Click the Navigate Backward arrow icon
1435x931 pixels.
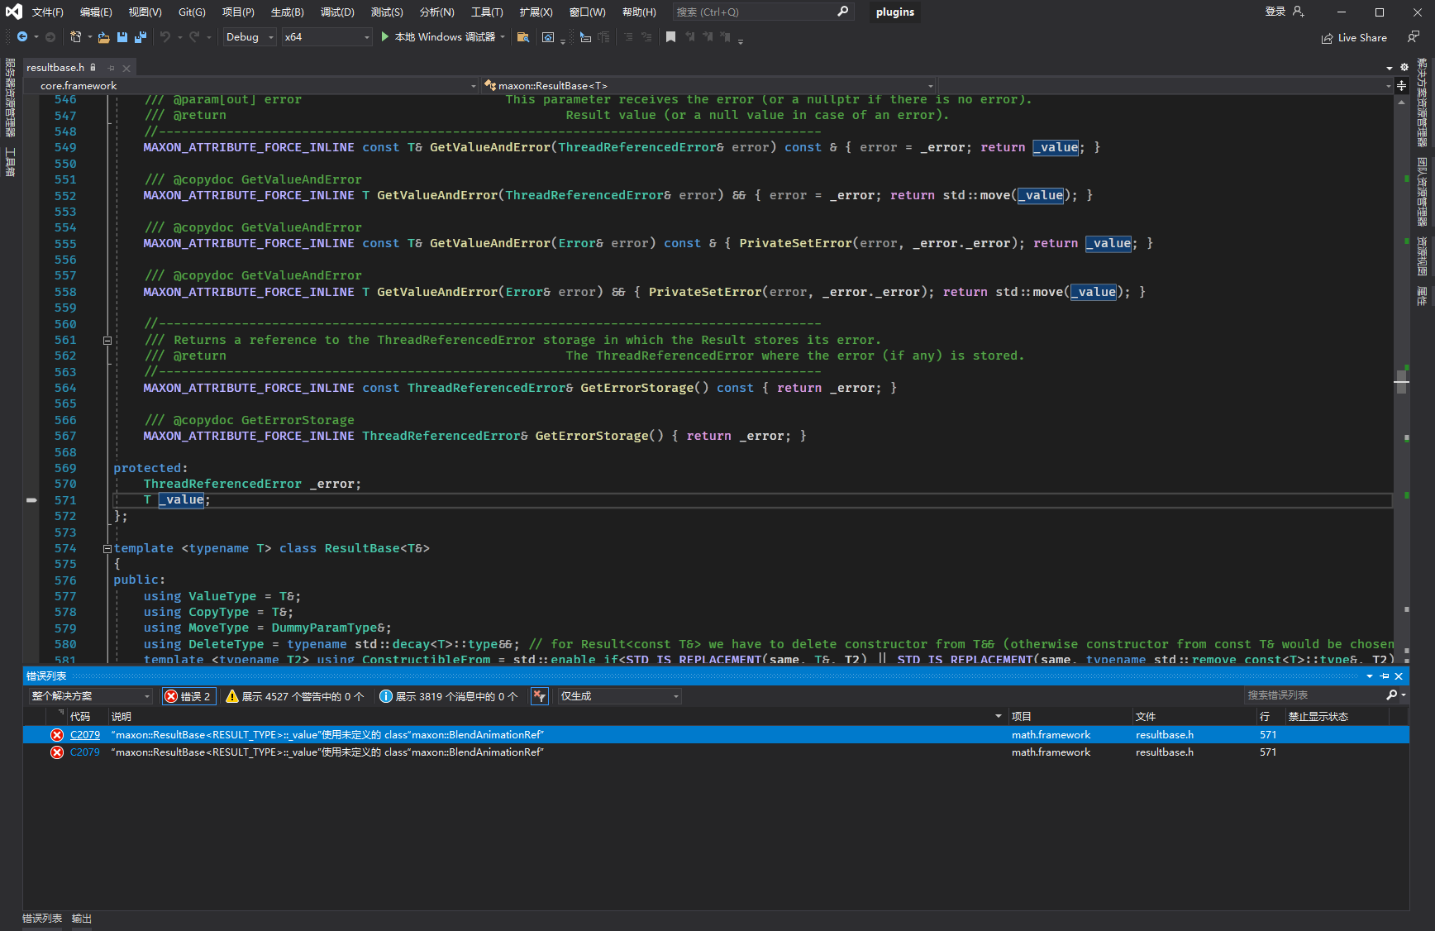[22, 37]
